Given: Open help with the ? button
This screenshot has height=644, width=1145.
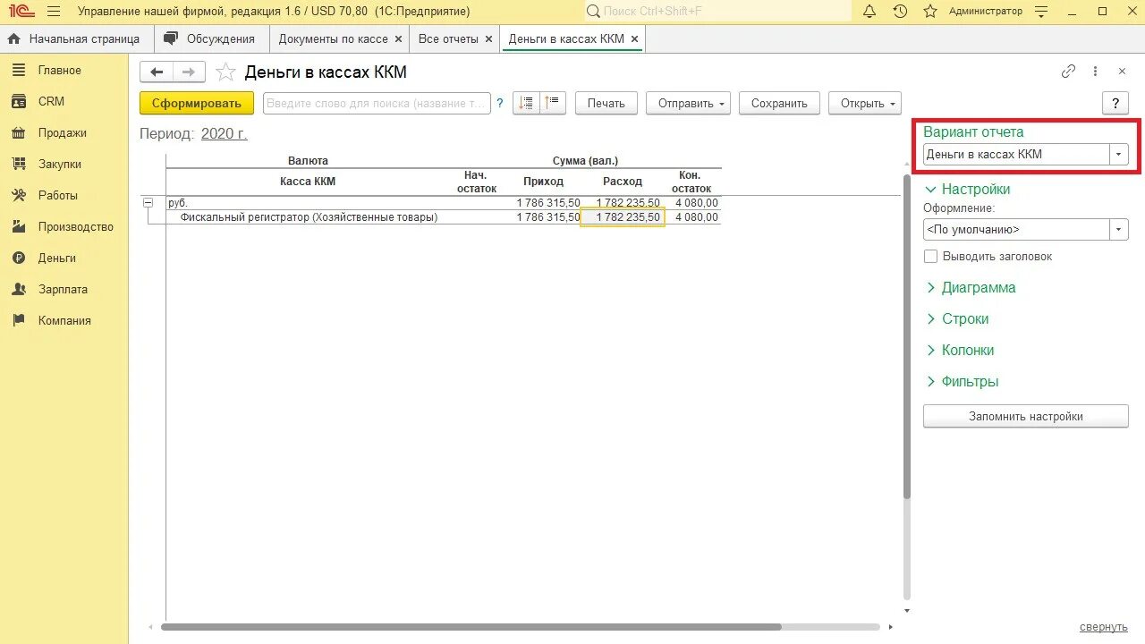Looking at the screenshot, I should click(x=1115, y=103).
